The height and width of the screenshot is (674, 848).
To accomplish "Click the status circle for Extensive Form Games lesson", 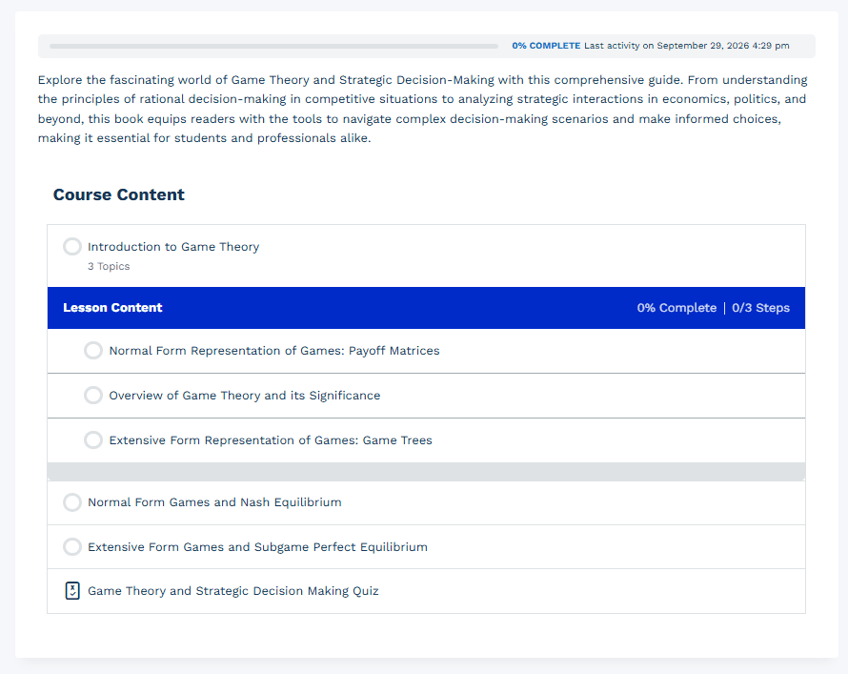I will (x=71, y=547).
